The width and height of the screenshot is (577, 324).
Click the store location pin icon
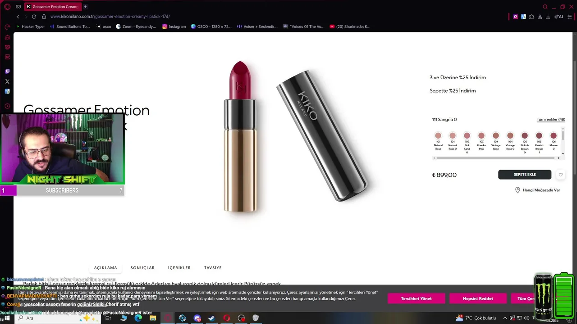pyautogui.click(x=517, y=190)
